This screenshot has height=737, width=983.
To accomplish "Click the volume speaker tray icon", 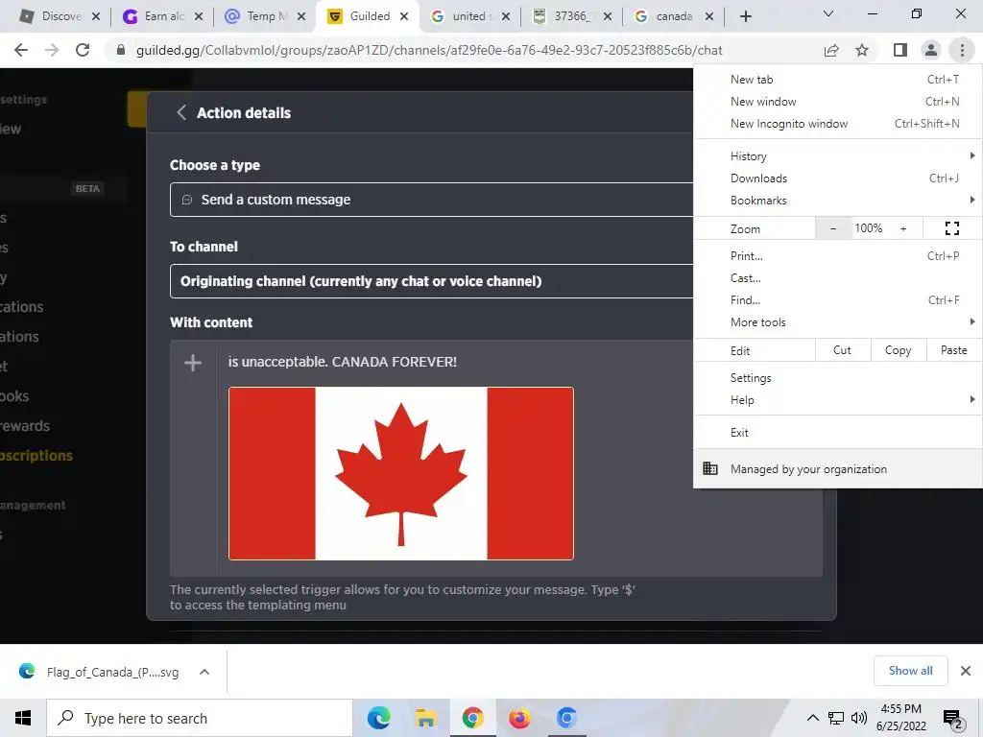I will pyautogui.click(x=859, y=718).
